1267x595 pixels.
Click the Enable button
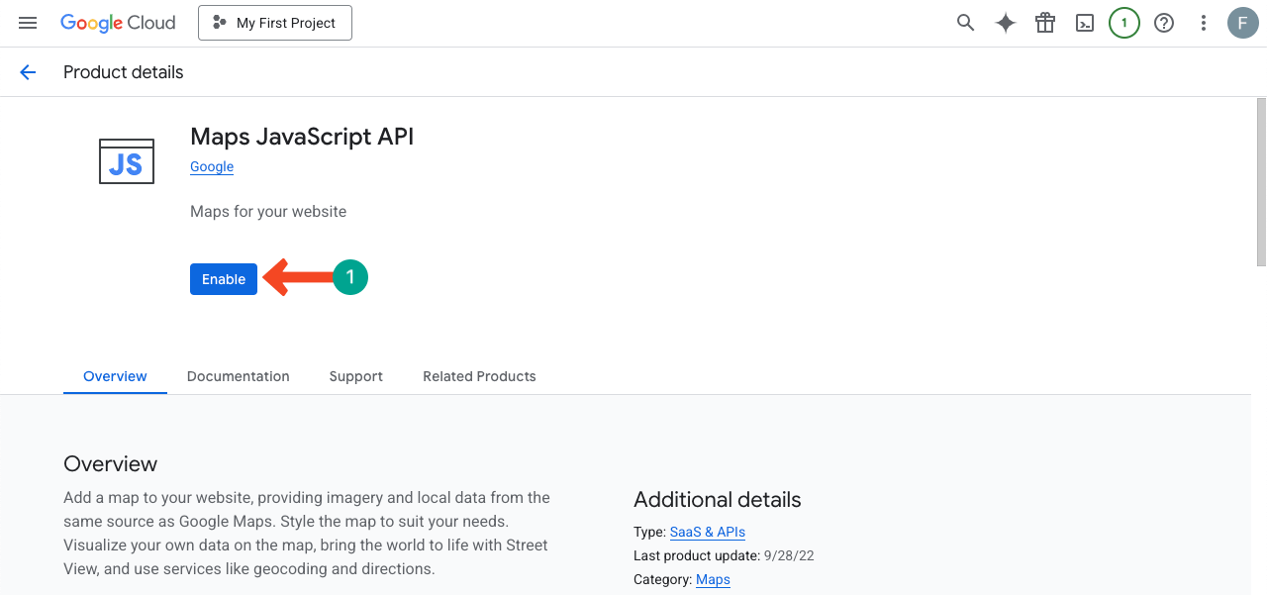point(224,279)
